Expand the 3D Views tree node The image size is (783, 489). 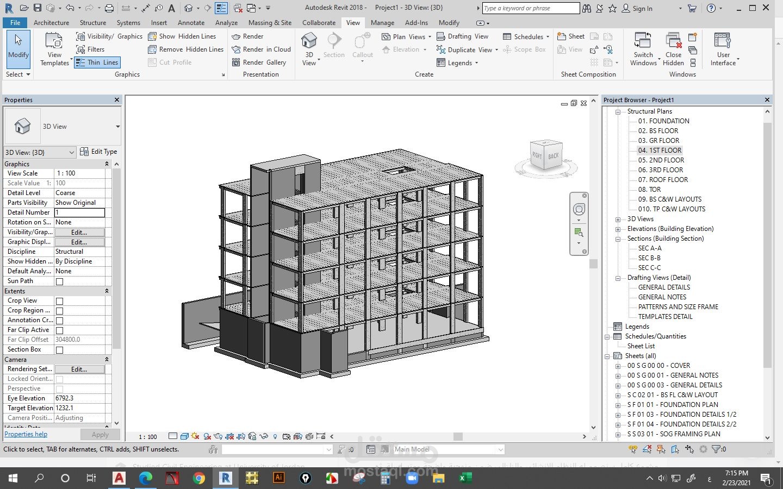click(x=618, y=220)
